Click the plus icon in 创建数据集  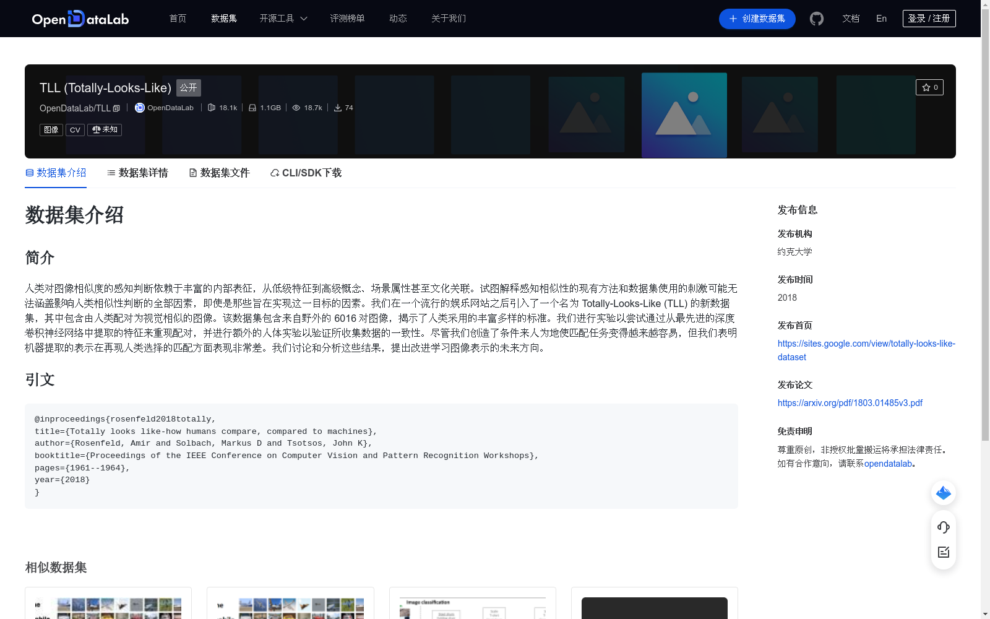[x=733, y=19]
